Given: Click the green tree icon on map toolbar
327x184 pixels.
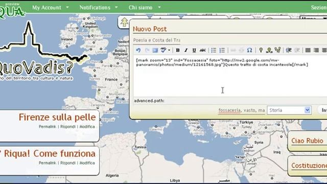Looking at the screenshot, I should [124, 22].
